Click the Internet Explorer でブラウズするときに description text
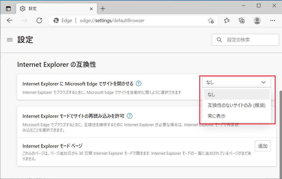 (x=102, y=92)
